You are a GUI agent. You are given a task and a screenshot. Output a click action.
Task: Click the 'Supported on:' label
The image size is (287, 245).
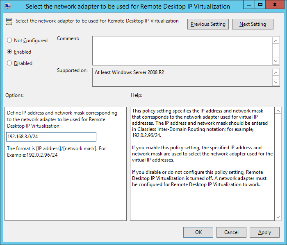[x=72, y=70]
